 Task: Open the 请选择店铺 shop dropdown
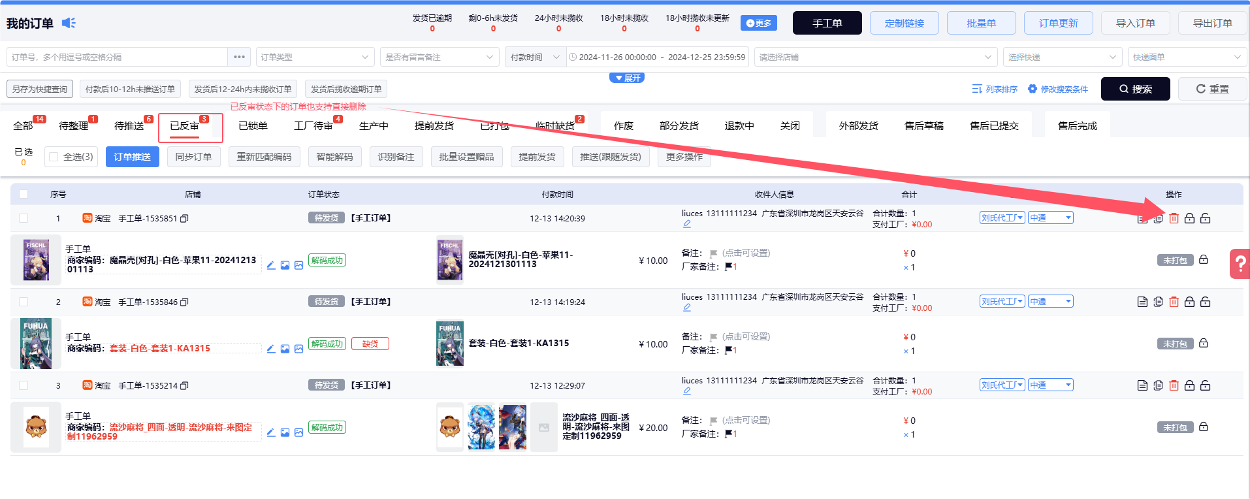click(x=876, y=57)
